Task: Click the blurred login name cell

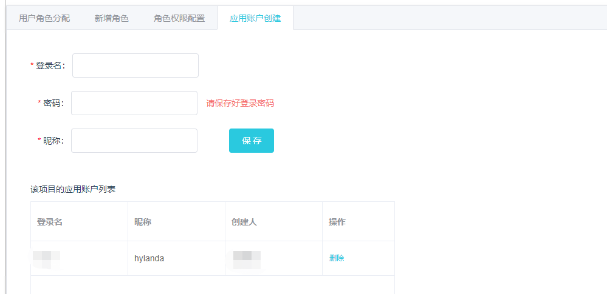Action: [x=47, y=258]
